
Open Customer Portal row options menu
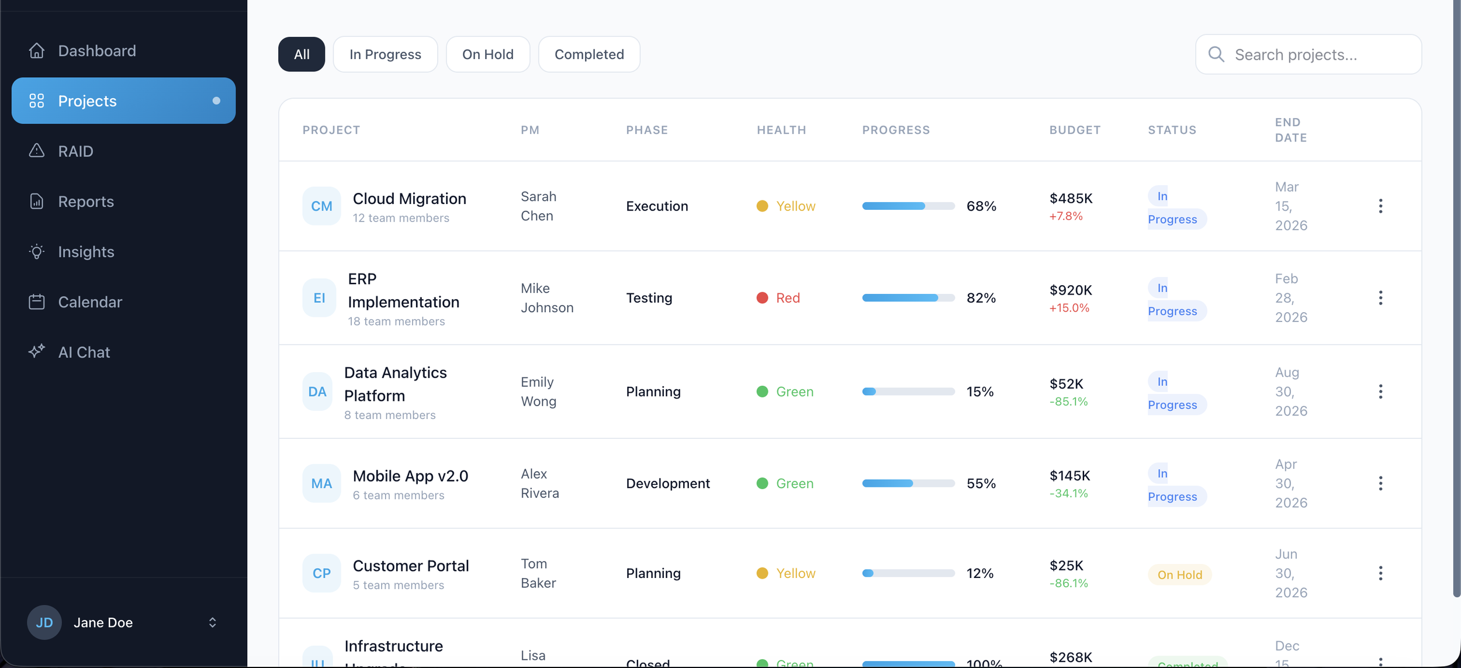pos(1380,573)
